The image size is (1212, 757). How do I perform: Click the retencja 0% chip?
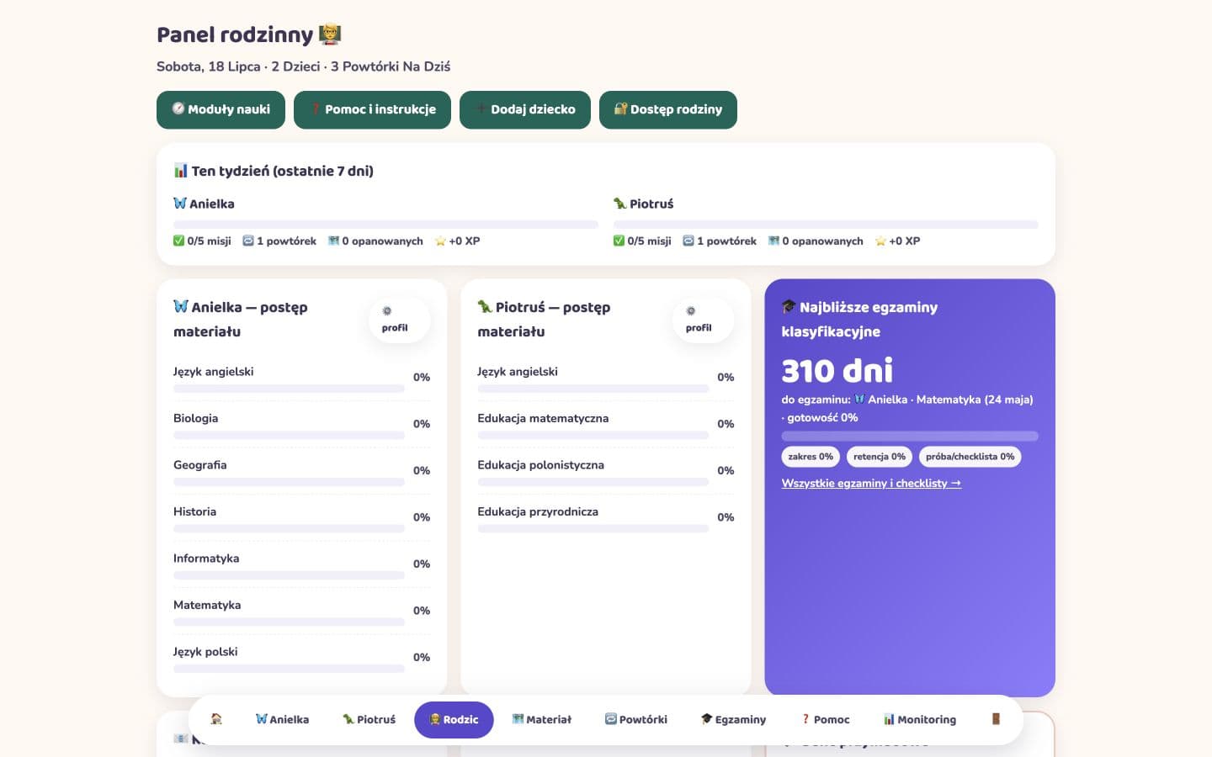point(880,457)
